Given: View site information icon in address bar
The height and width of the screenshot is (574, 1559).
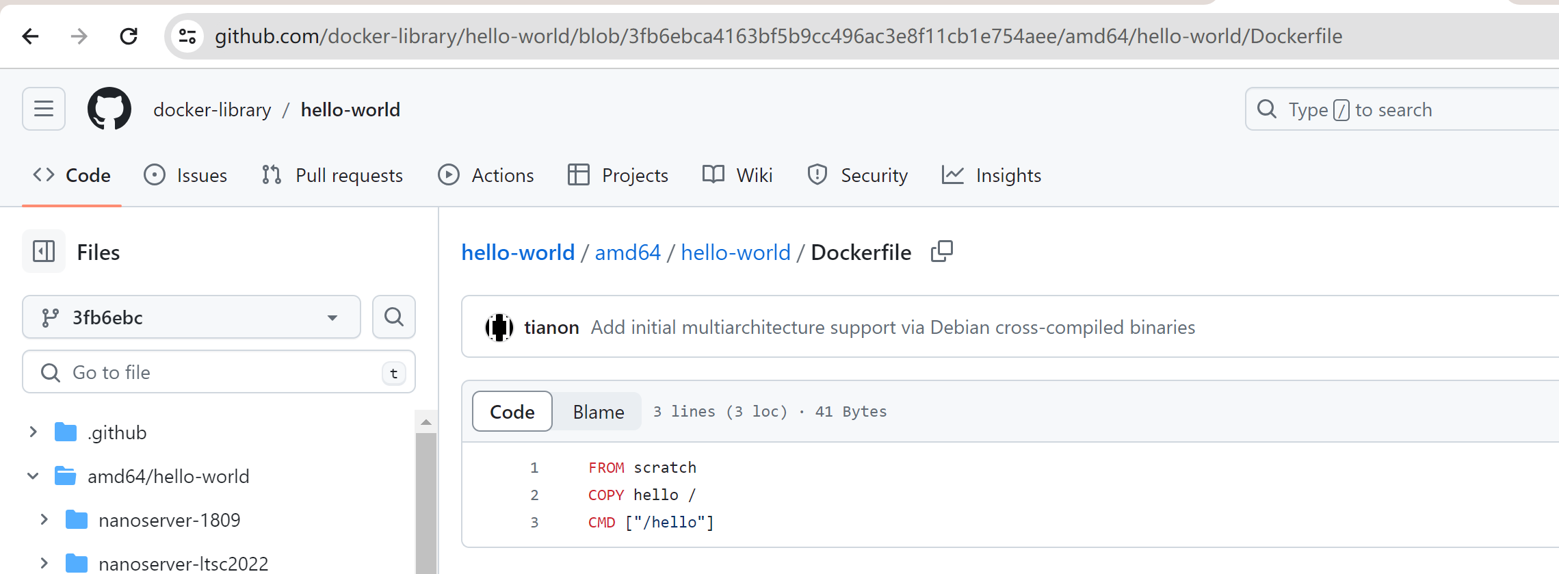Looking at the screenshot, I should [187, 36].
